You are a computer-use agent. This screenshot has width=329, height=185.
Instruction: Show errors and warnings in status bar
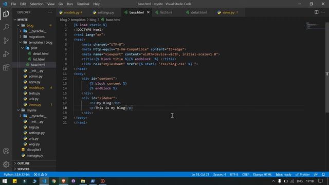[x=41, y=175]
